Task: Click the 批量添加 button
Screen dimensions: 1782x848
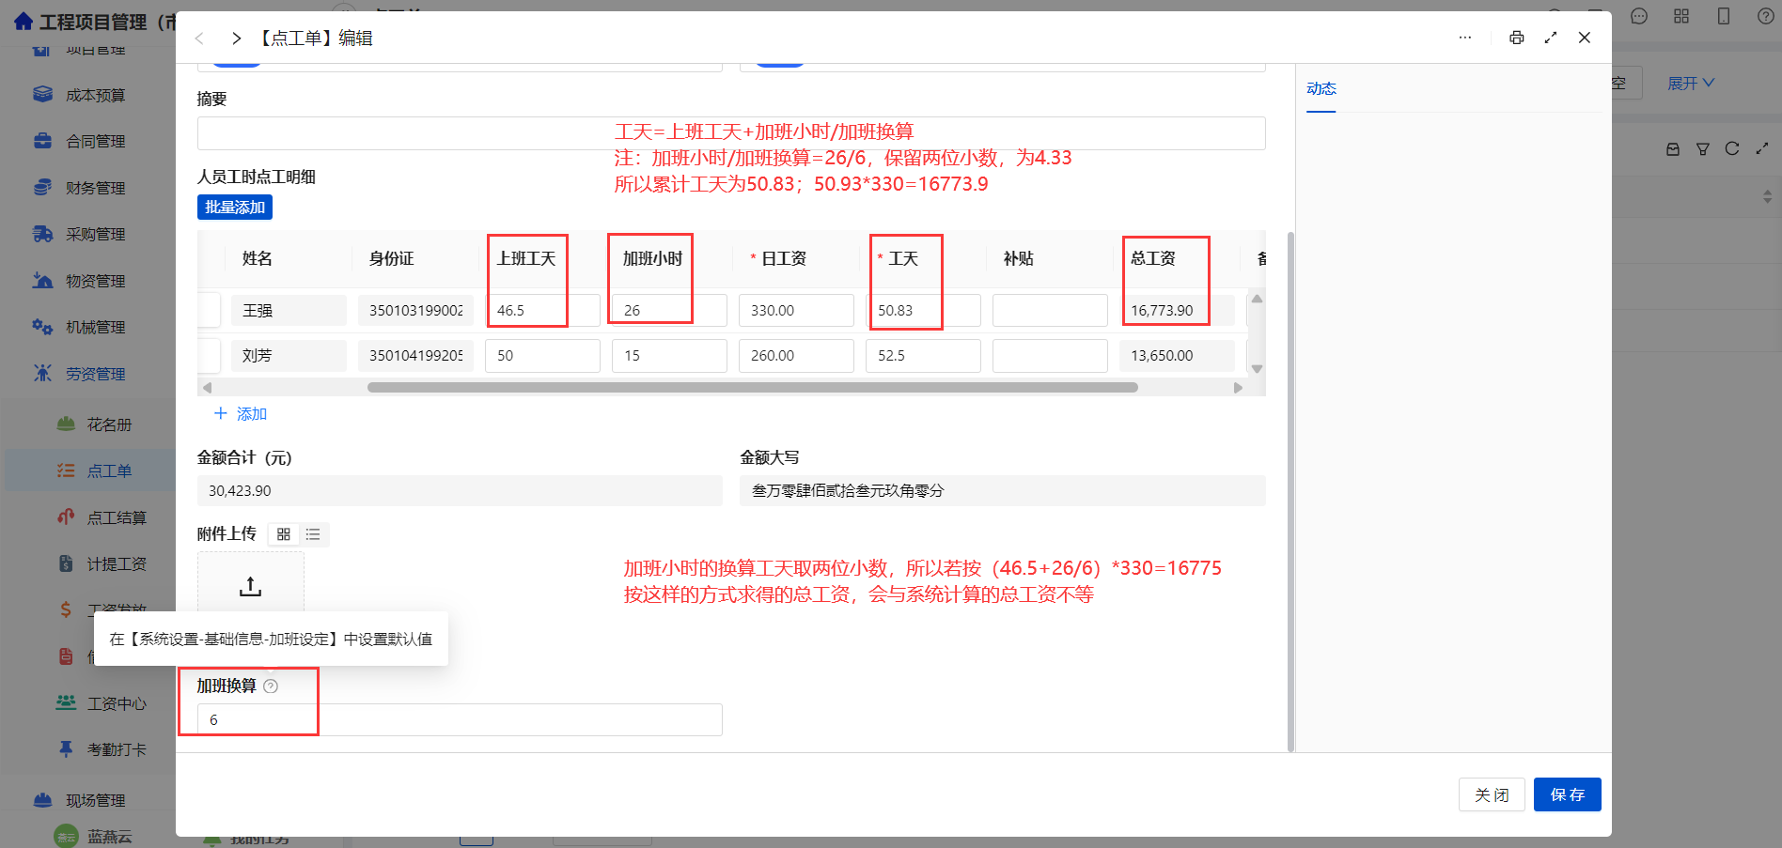Action: [235, 208]
